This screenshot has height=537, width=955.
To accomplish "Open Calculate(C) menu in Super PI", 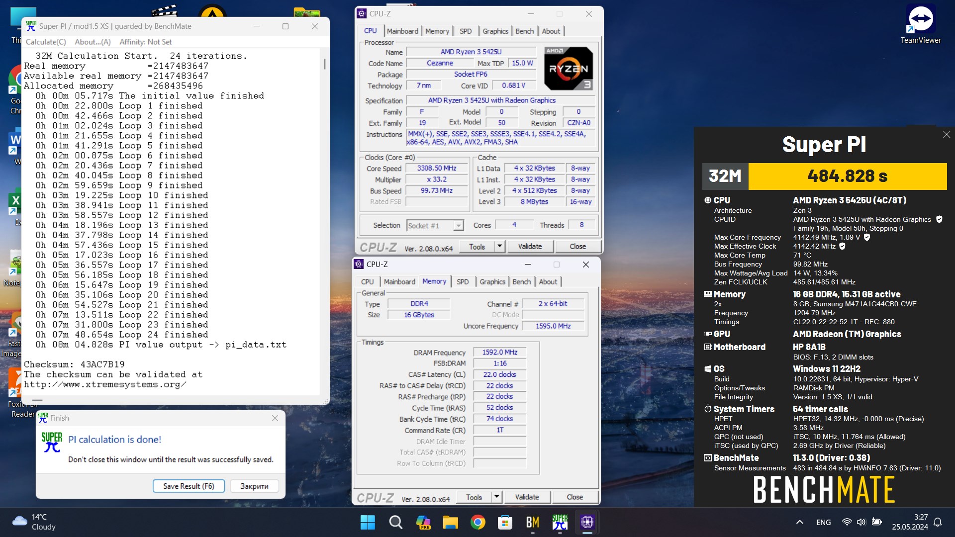I will pos(46,42).
